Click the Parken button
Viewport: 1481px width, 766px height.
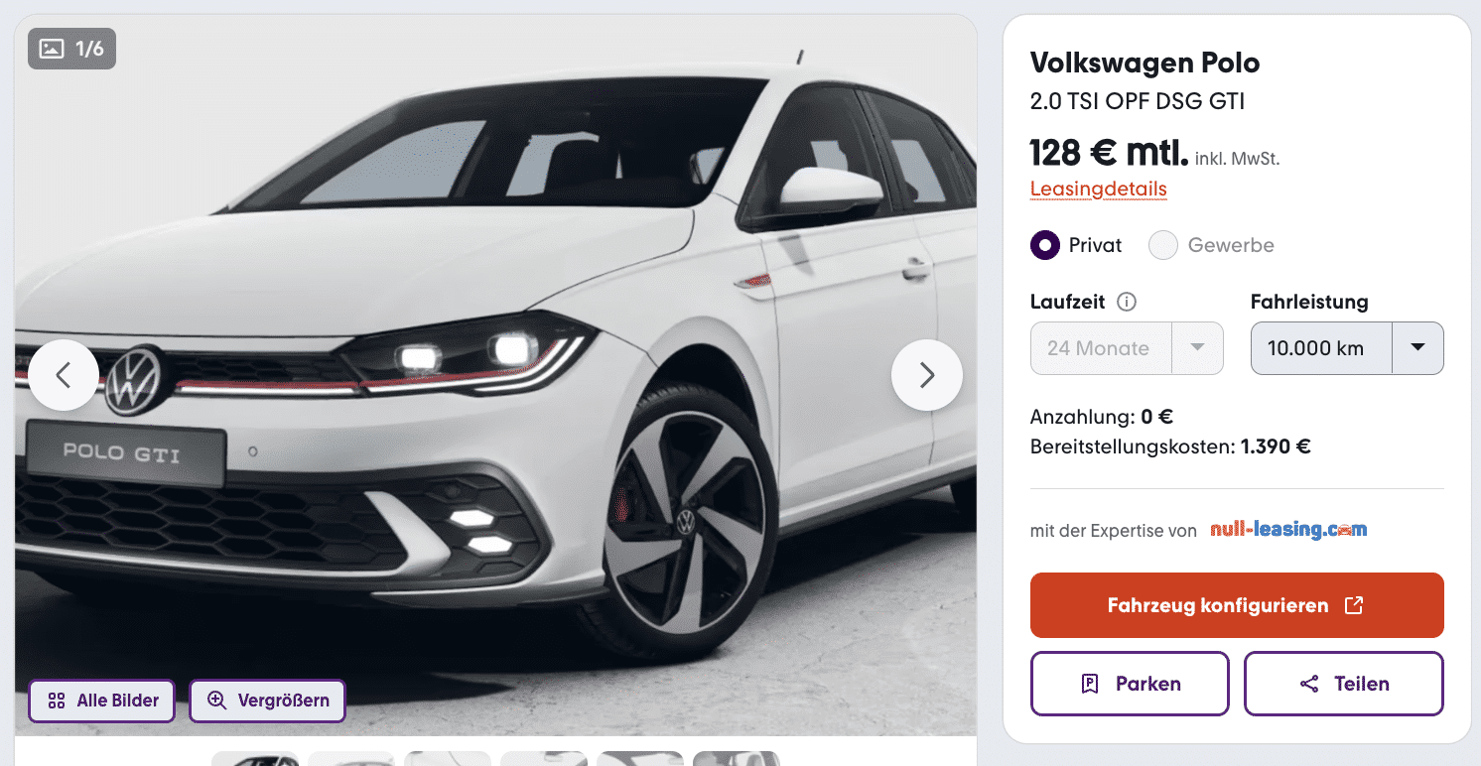1130,684
